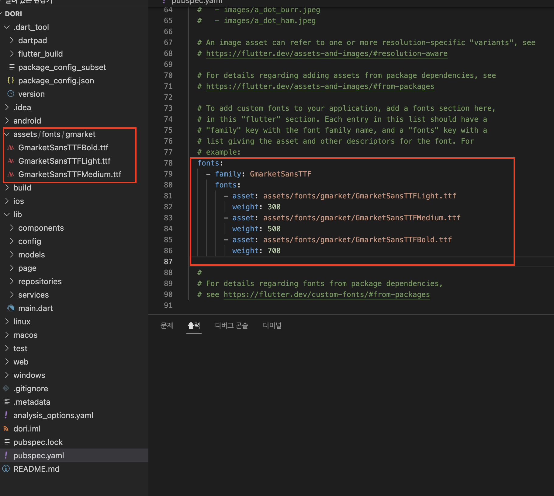
Task: Expand the test folder
Action: click(x=7, y=348)
